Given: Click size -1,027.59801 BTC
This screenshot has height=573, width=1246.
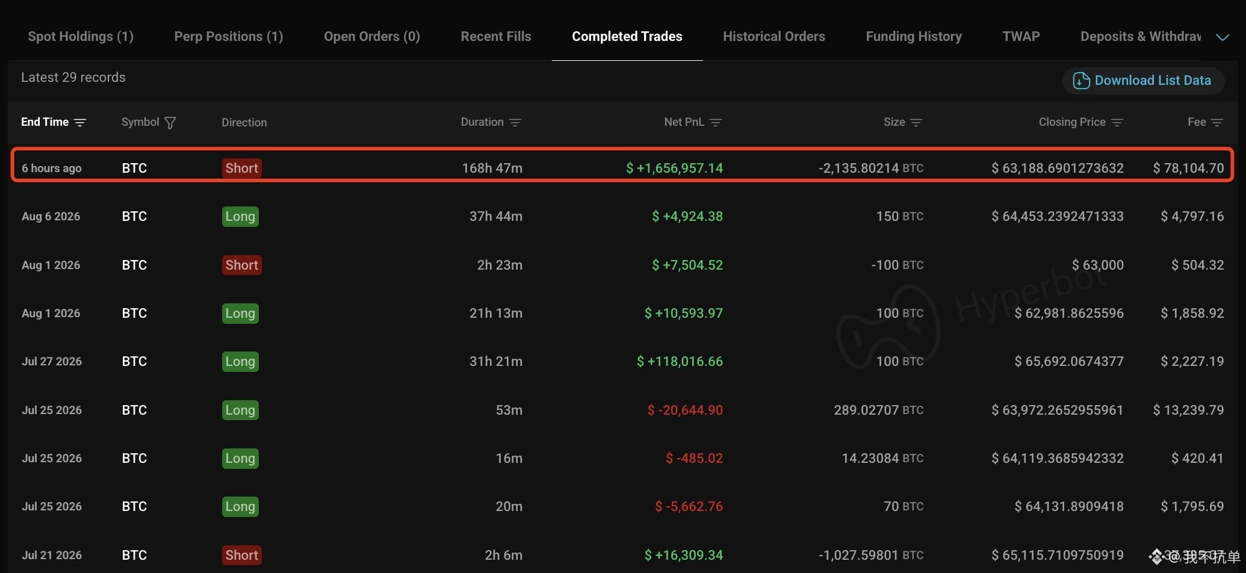Looking at the screenshot, I should (x=871, y=555).
